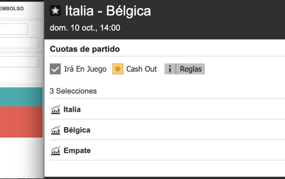
Task: Click the Reglas button
Action: point(185,69)
